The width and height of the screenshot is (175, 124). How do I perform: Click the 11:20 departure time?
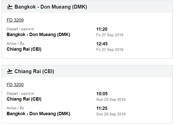102,29
